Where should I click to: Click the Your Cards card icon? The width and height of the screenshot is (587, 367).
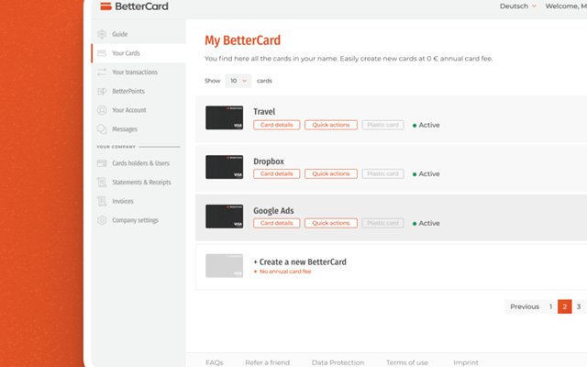(x=102, y=53)
